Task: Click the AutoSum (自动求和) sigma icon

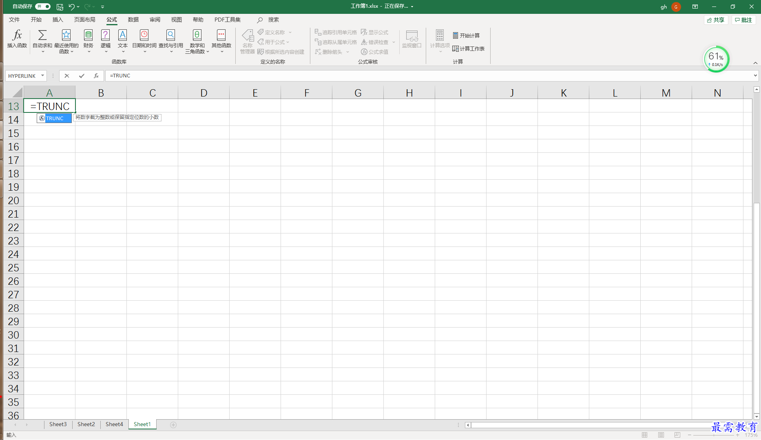Action: click(x=42, y=35)
